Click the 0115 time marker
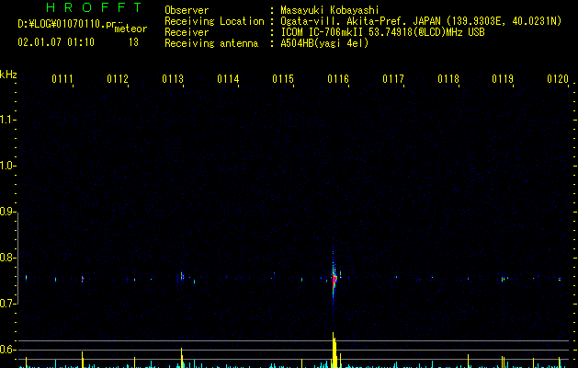This screenshot has width=578, height=368. (x=283, y=79)
